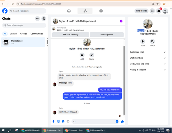Expand Privacy & support section
This screenshot has height=133, width=172.
pyautogui.click(x=148, y=70)
